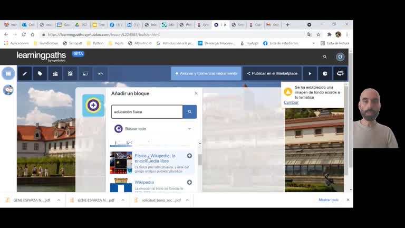
Task: Open the Chrome three-dot menu
Action: [347, 34]
